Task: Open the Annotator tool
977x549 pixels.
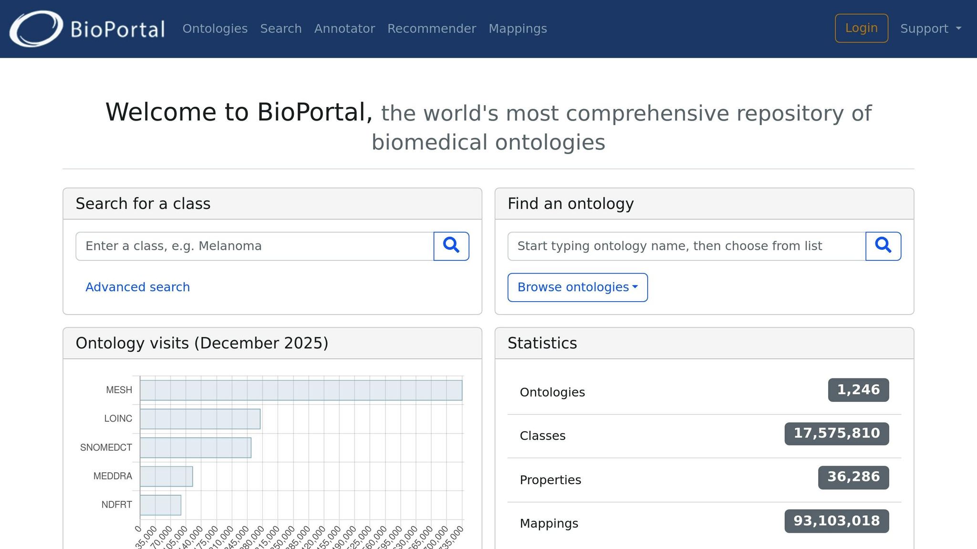Action: [x=344, y=28]
